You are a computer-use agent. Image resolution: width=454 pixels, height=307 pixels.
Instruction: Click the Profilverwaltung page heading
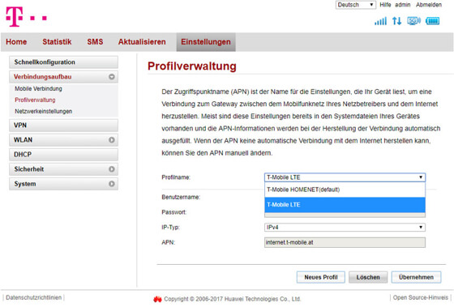click(192, 66)
